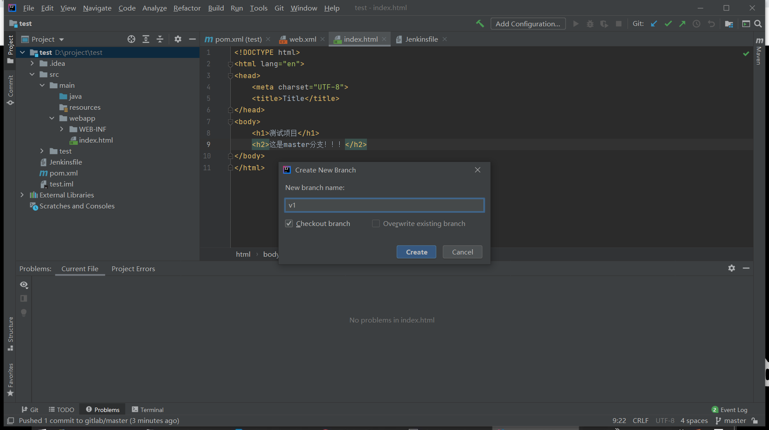Open the TODO tool window
The image size is (769, 430).
tap(62, 409)
